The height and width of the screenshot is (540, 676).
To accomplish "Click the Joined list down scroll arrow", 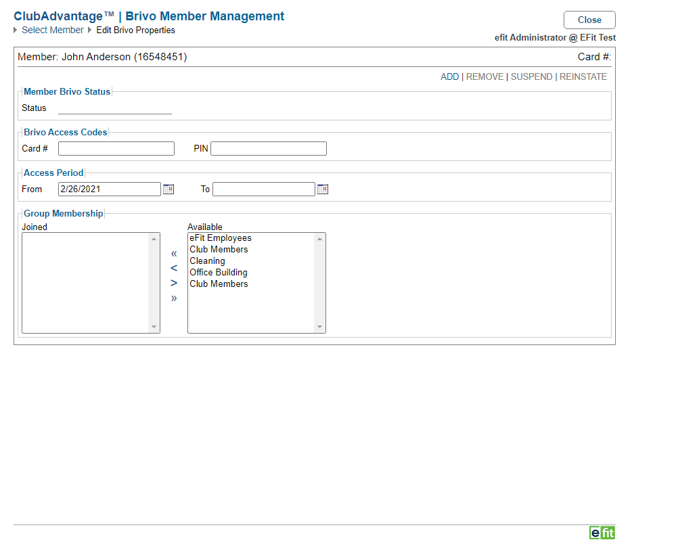I will (x=154, y=327).
